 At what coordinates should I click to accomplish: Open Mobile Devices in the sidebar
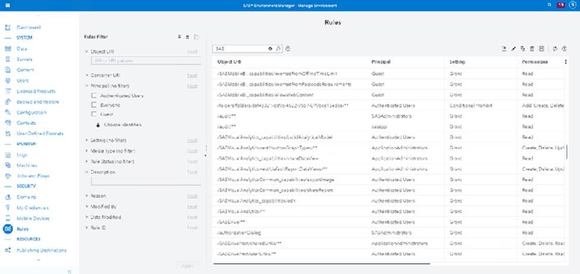[33, 219]
